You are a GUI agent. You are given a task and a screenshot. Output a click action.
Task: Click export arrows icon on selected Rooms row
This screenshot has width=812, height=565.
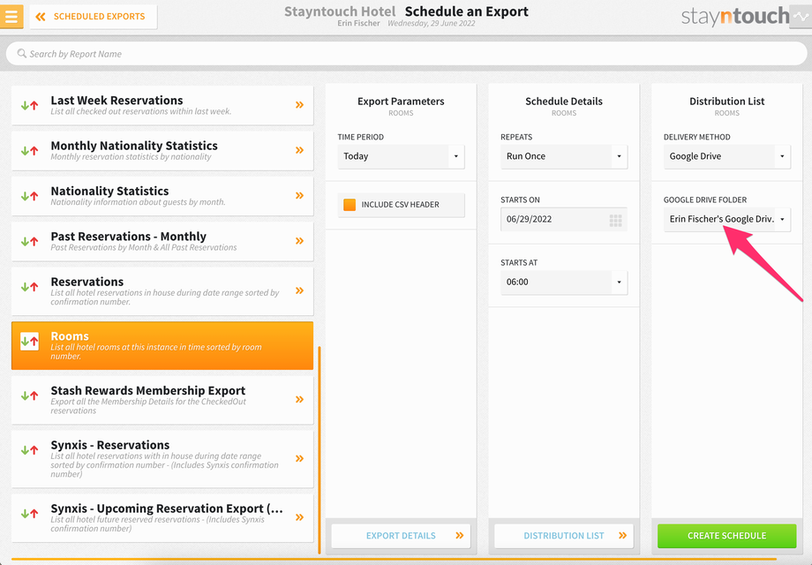[29, 341]
